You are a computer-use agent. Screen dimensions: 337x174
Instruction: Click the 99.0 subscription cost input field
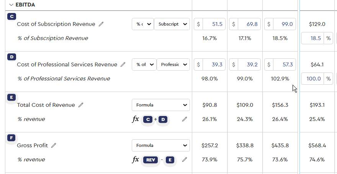point(284,24)
